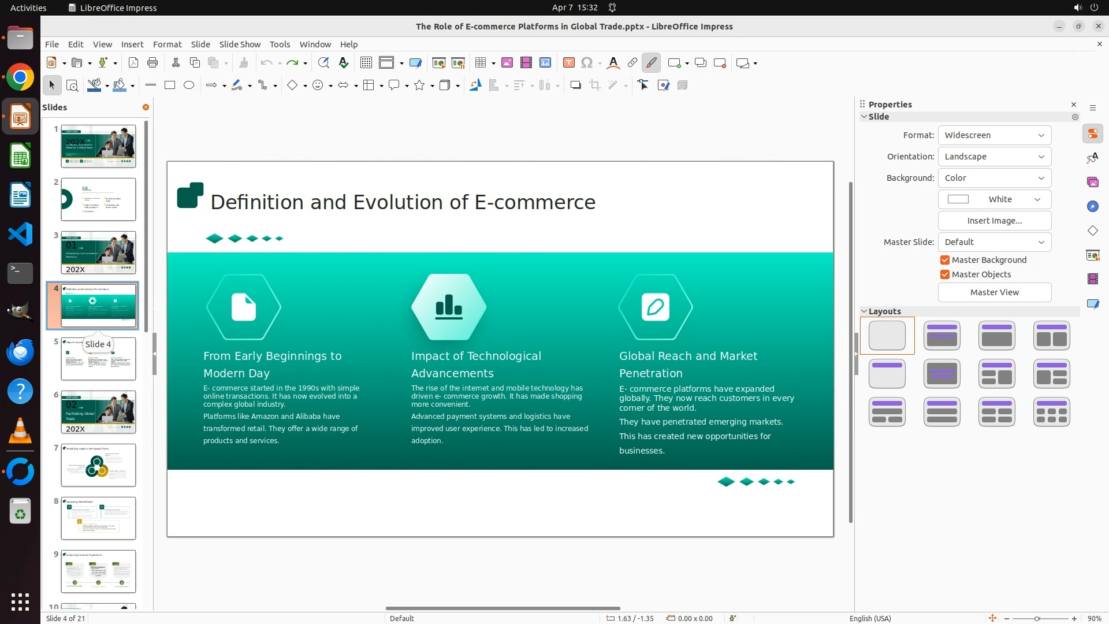This screenshot has width=1109, height=624.
Task: Open the Orientation dropdown showing Landscape
Action: (x=994, y=157)
